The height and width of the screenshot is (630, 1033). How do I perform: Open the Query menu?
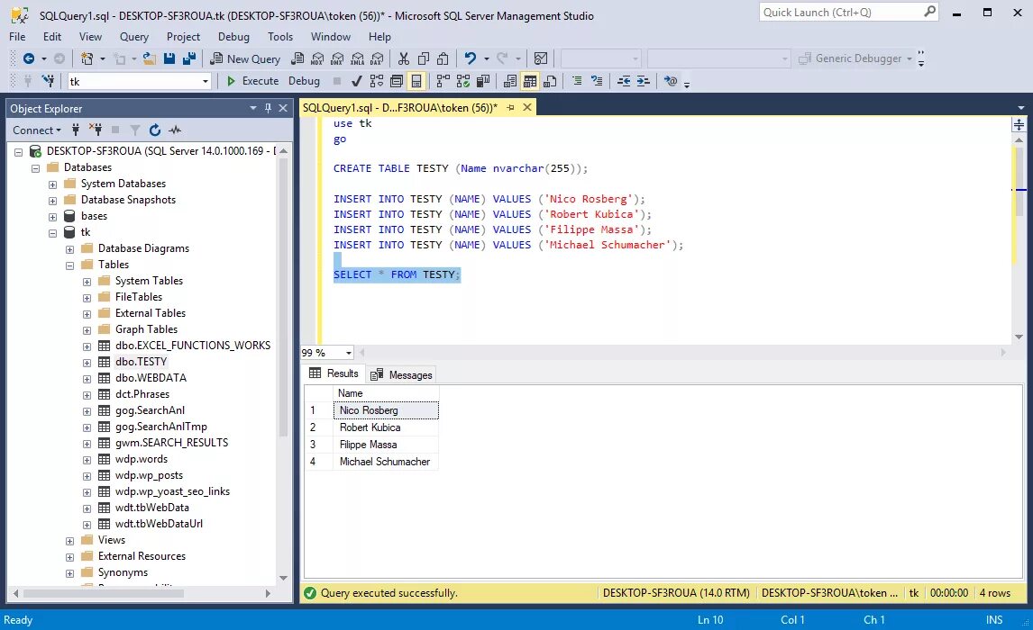click(133, 37)
